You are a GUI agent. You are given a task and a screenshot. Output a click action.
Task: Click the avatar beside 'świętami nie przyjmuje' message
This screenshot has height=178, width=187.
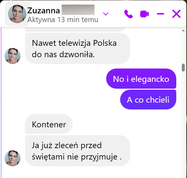pos(12,158)
